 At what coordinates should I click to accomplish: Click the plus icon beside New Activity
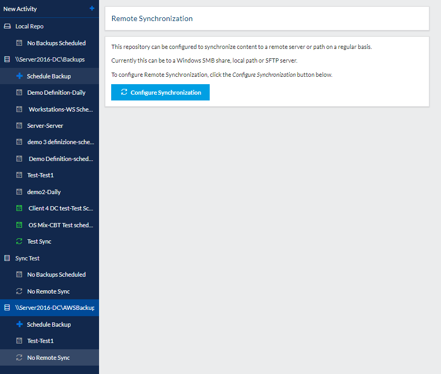pos(92,8)
